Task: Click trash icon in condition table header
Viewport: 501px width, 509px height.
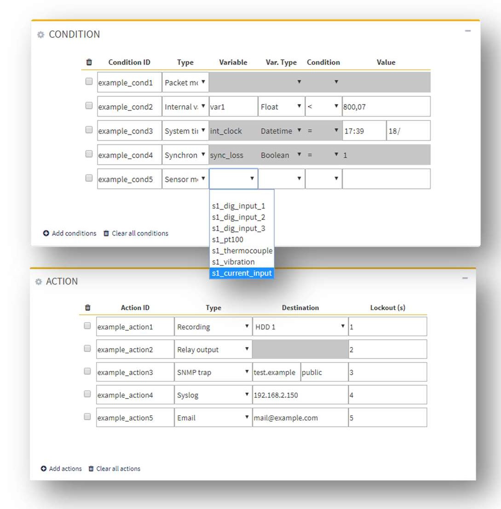Action: tap(89, 62)
